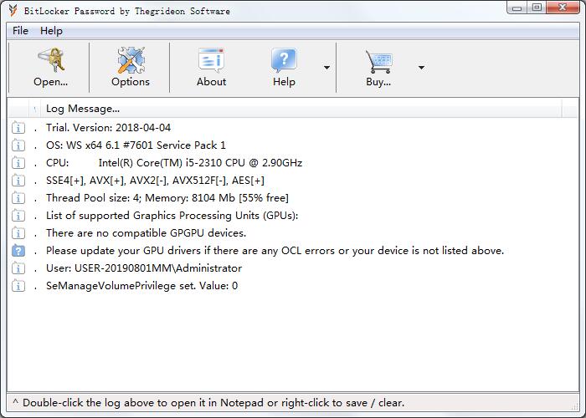Click the Open keys toolbar icon
Screen dimensions: 586x418
tap(50, 61)
